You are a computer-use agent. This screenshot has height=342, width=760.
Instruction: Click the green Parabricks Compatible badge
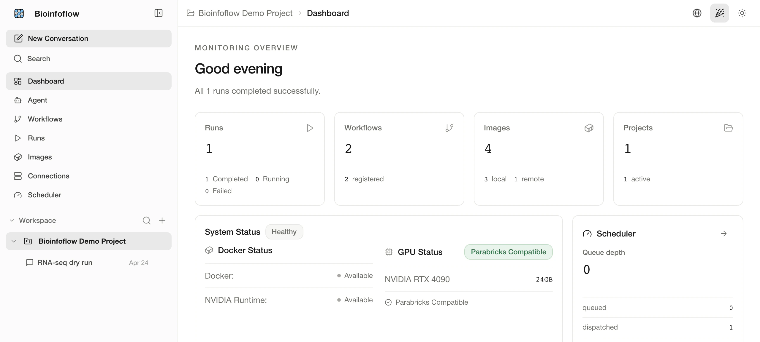(x=509, y=252)
